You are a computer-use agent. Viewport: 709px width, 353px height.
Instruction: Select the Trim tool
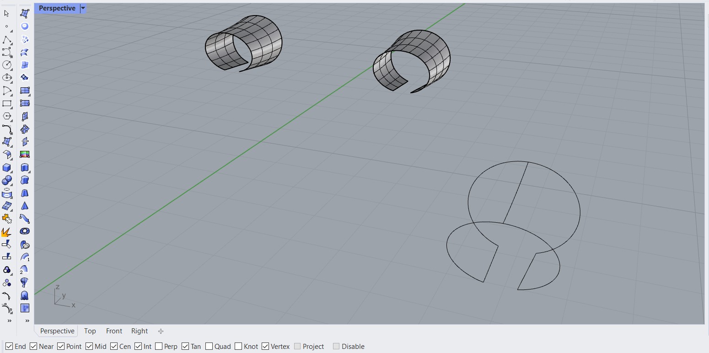click(6, 244)
